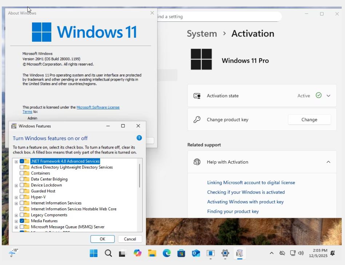Click Cancel in Windows Features

(130, 239)
